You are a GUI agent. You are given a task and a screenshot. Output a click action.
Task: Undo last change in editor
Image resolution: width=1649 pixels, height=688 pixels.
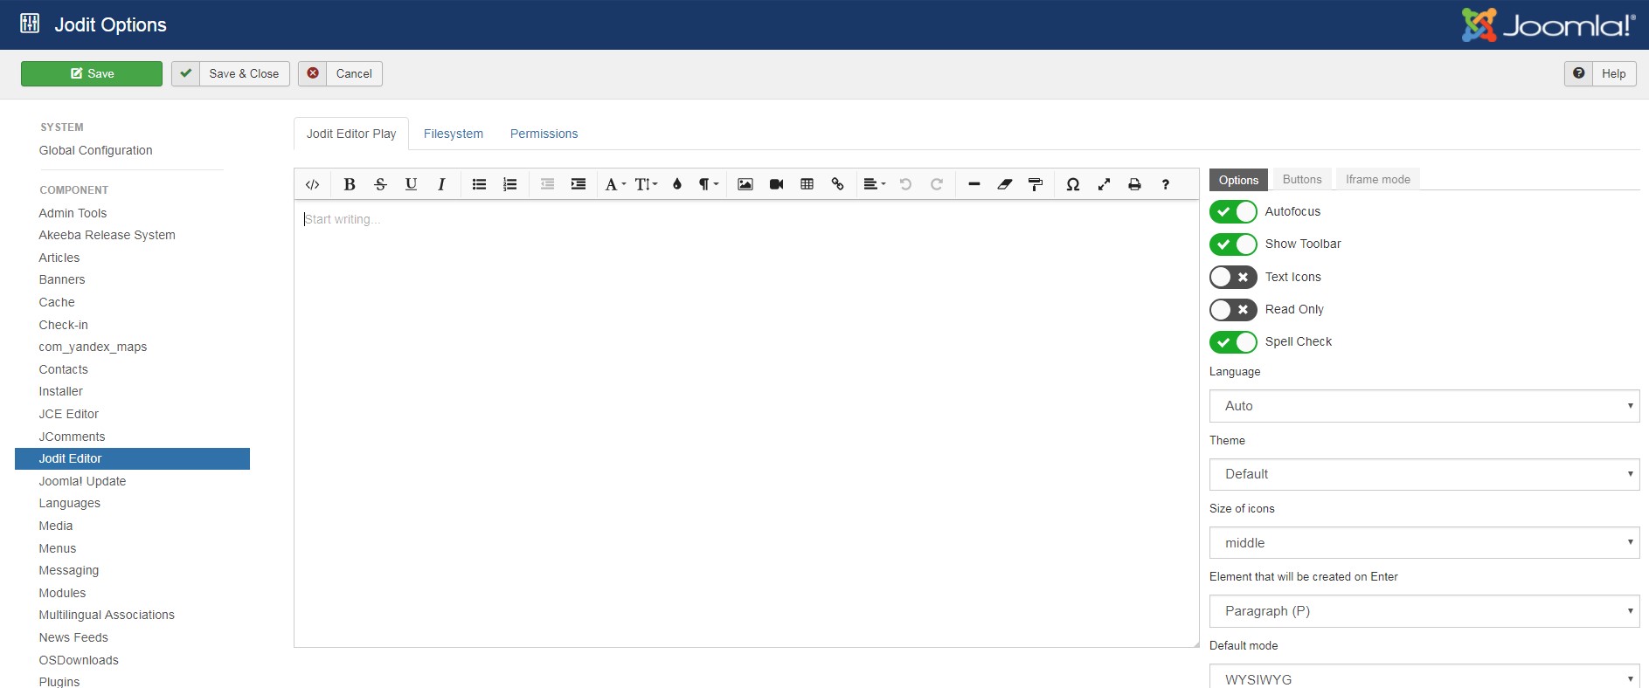[905, 184]
